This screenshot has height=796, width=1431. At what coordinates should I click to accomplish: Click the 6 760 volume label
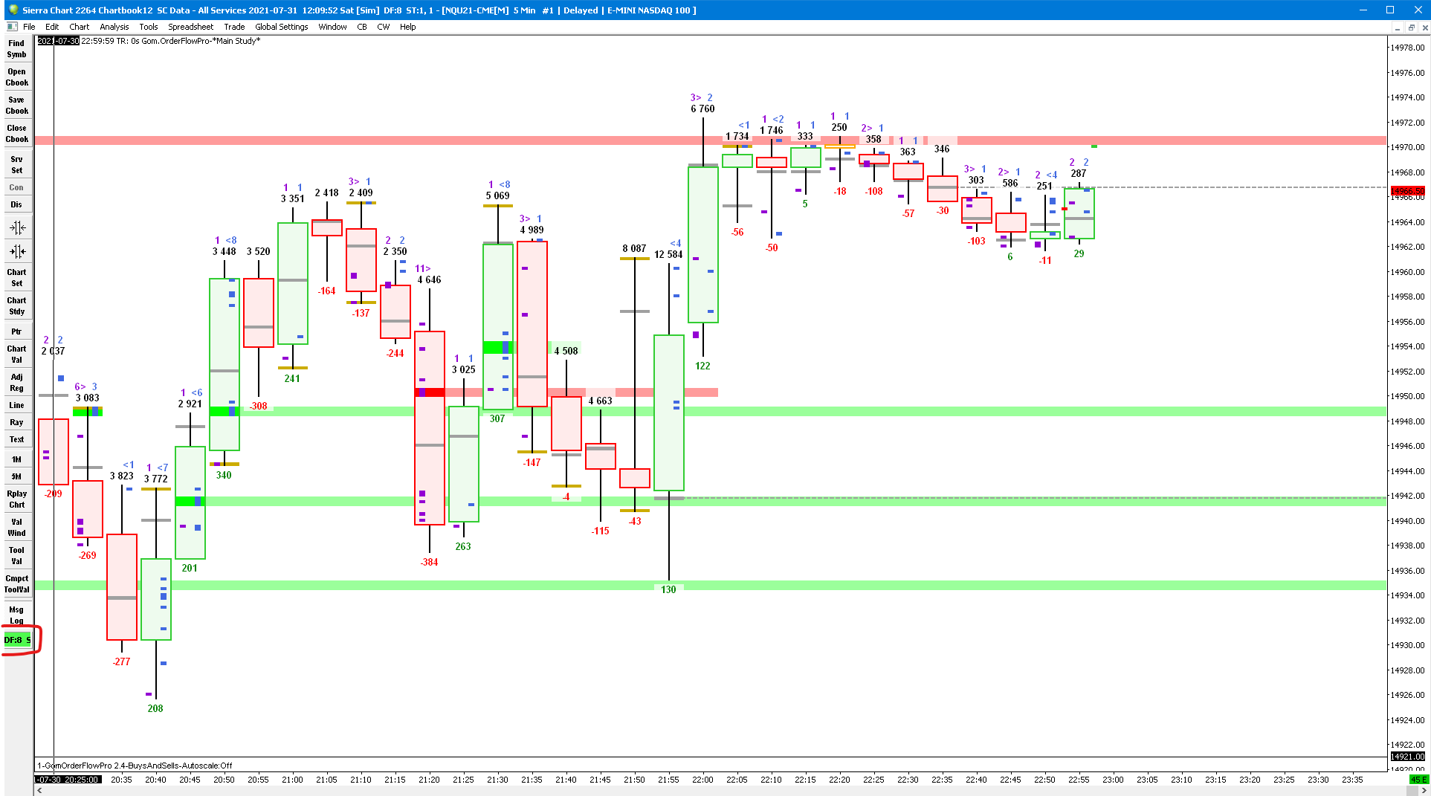[702, 109]
